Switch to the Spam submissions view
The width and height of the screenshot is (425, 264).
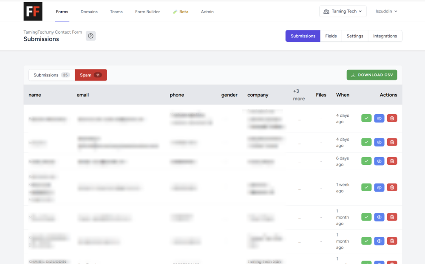[91, 75]
